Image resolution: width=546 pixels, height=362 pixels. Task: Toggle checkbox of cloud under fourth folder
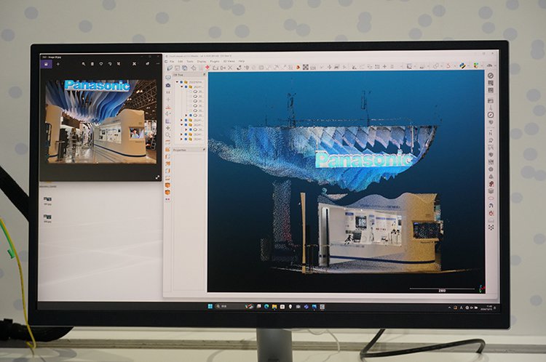pos(191,129)
